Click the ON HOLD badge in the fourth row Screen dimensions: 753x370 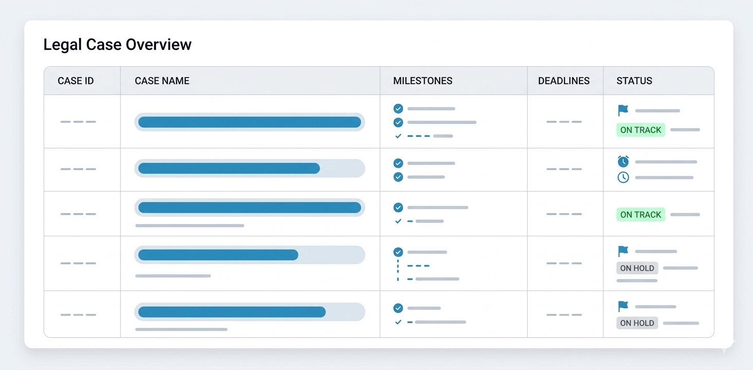[x=637, y=268]
